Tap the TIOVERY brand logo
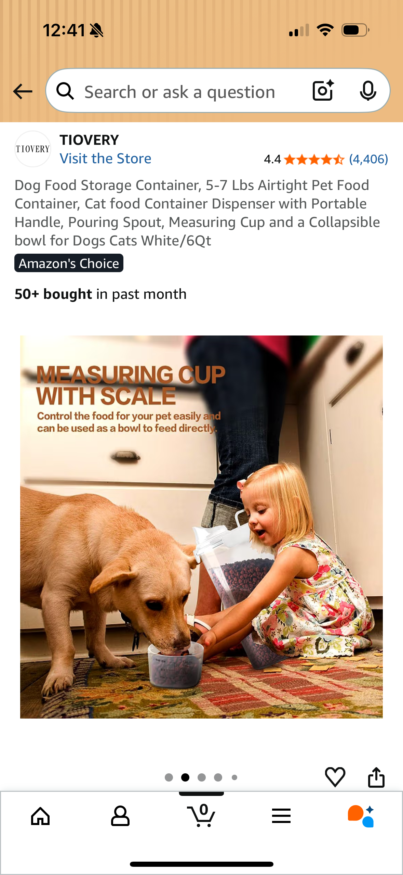Screen dimensions: 403x875 [33, 149]
